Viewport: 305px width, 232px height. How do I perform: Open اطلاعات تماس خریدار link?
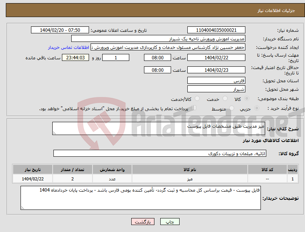69,47
